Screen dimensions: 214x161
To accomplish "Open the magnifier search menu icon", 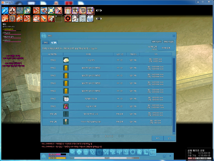I will tap(73, 152).
